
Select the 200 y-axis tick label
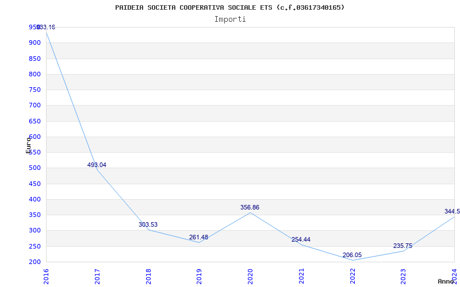[x=34, y=262]
